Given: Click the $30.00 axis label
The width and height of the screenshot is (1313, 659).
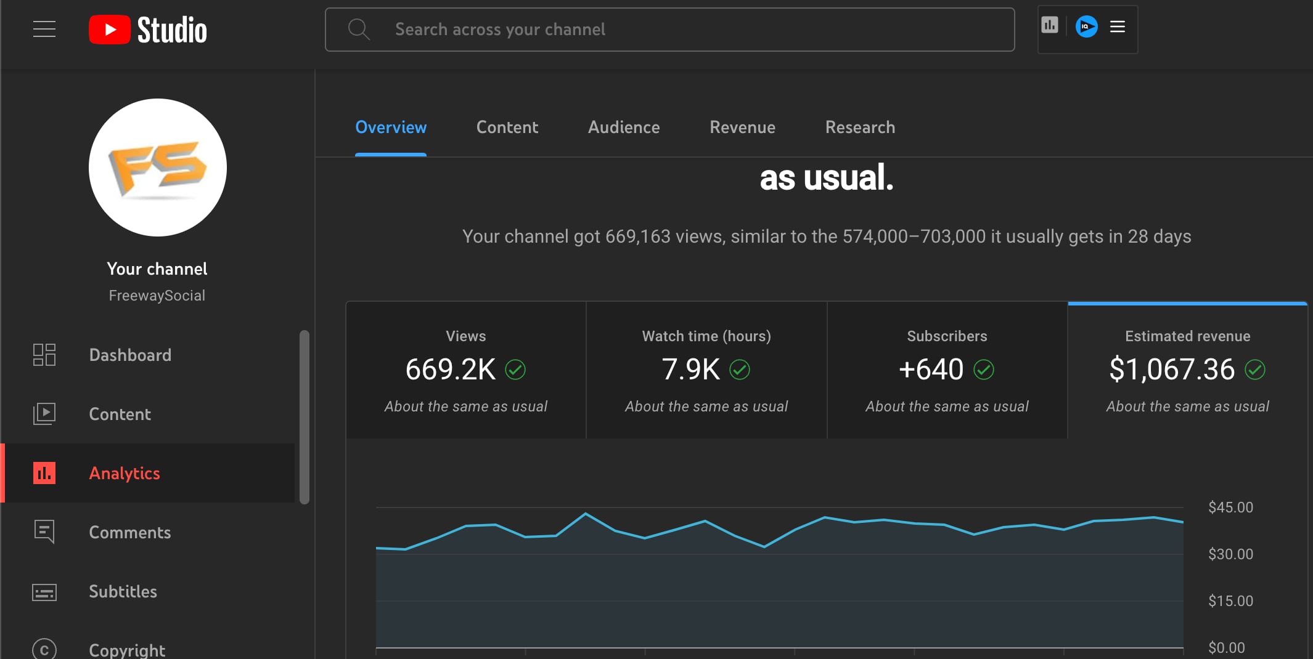Looking at the screenshot, I should tap(1230, 554).
